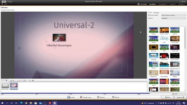Open Windows taskbar search
The height and width of the screenshot is (105, 187).
point(7,103)
